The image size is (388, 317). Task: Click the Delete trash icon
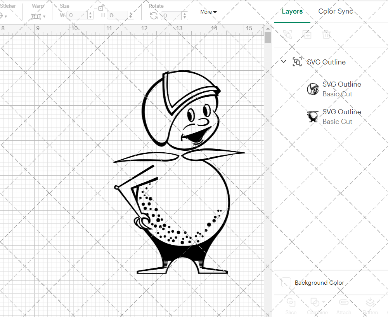(x=326, y=35)
